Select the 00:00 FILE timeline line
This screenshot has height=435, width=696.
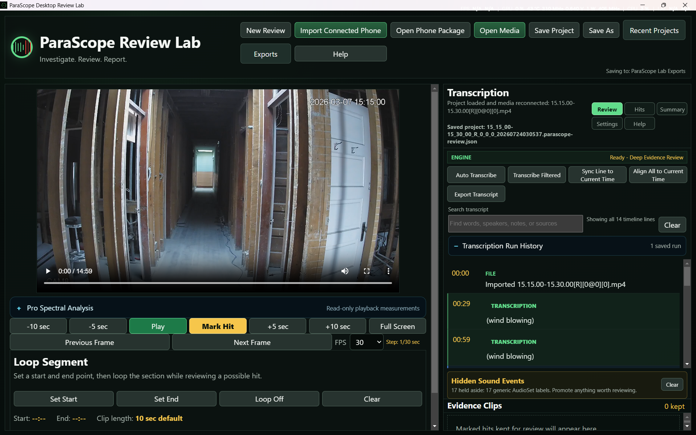pyautogui.click(x=563, y=279)
